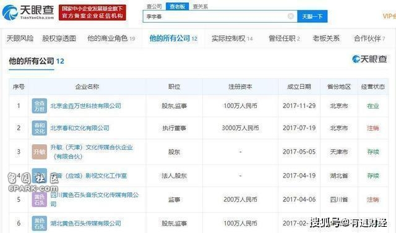Click the 序号 column header
This screenshot has width=396, height=233.
19,87
